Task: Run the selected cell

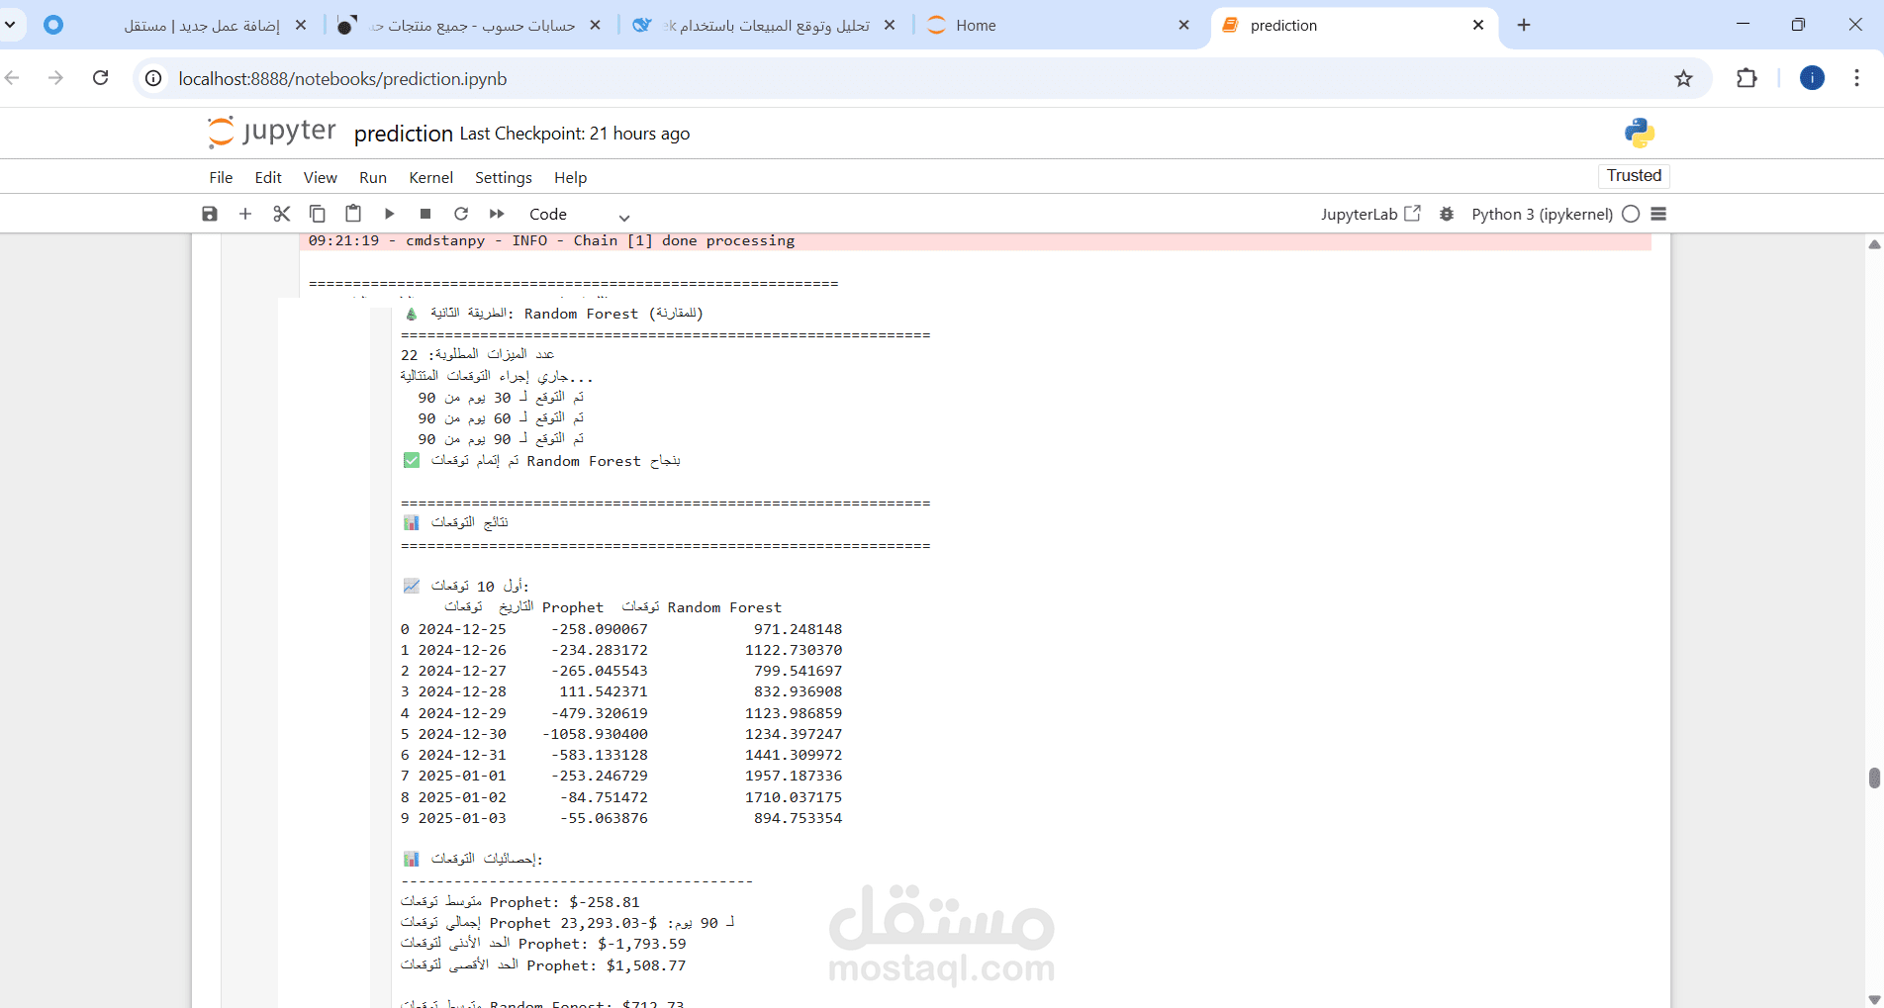Action: [x=390, y=214]
